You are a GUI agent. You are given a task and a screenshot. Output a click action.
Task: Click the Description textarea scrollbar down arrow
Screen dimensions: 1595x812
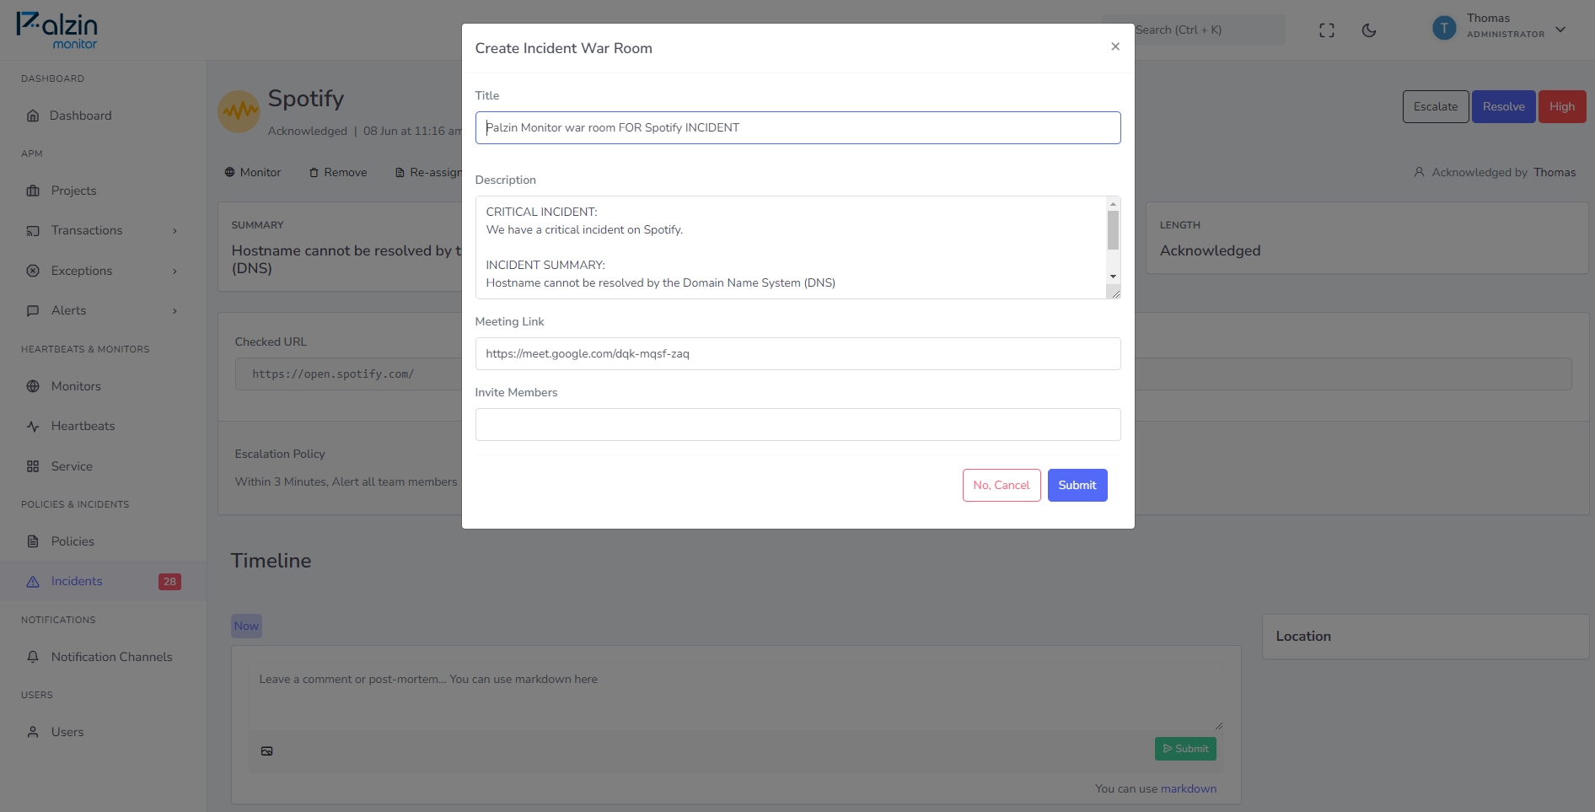click(x=1113, y=277)
